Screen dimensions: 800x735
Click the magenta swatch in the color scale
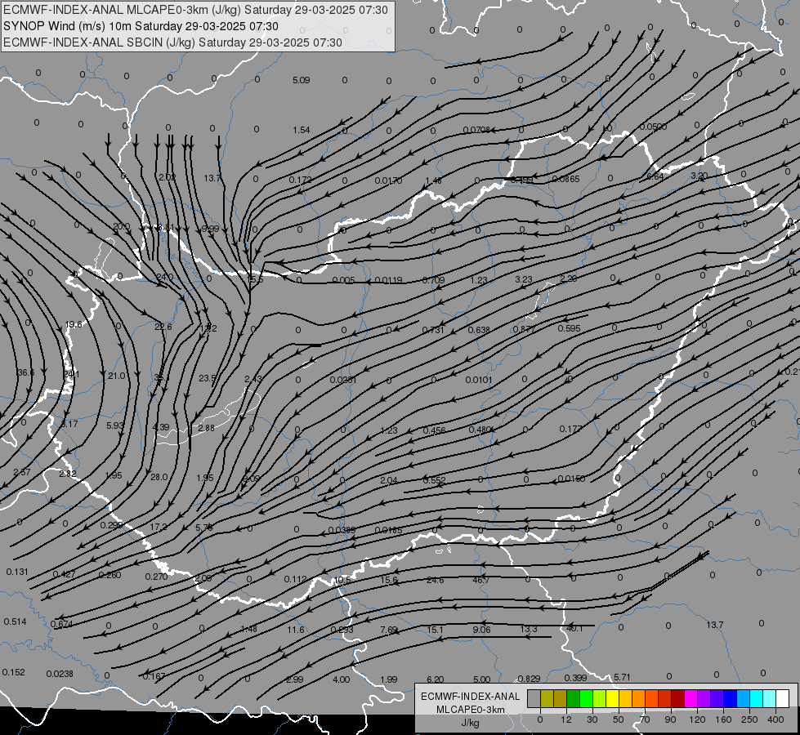[691, 698]
